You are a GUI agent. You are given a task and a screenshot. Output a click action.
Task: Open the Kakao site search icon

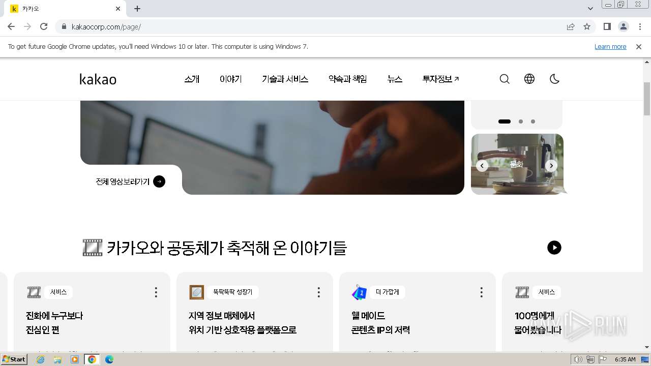coord(505,79)
